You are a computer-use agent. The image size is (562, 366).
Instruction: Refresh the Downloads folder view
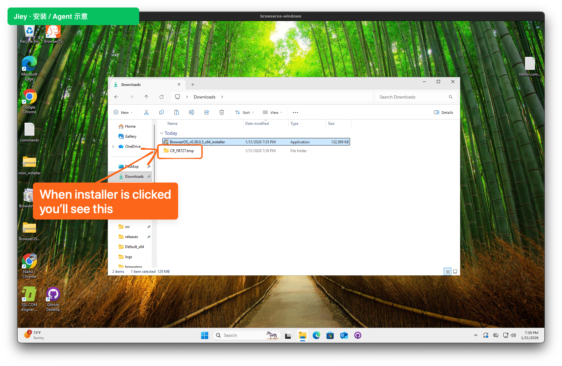[162, 97]
